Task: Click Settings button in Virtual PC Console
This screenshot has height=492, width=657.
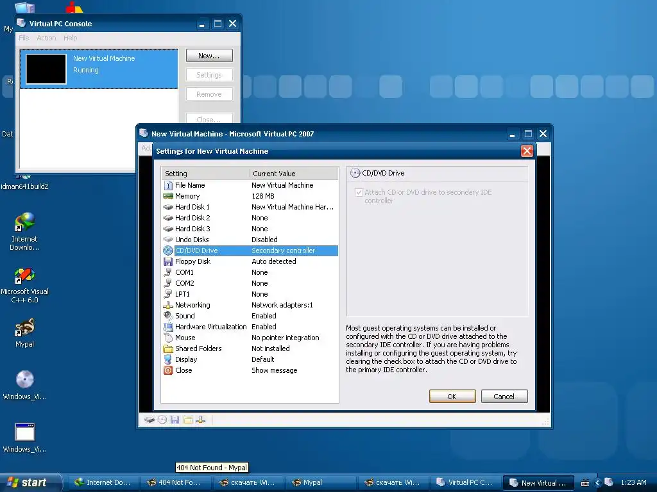Action: coord(209,75)
